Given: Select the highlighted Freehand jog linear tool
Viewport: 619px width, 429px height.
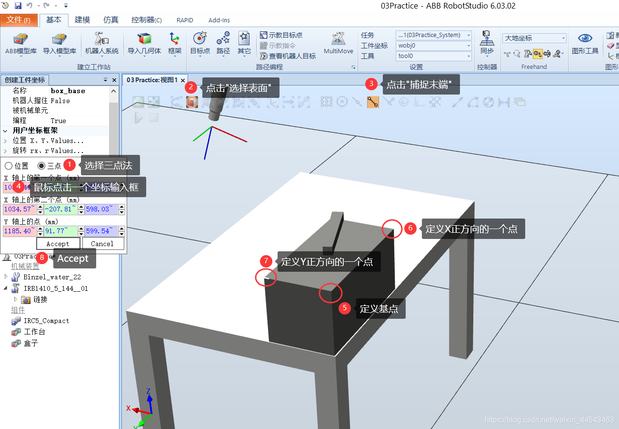Looking at the screenshot, I should coord(538,54).
